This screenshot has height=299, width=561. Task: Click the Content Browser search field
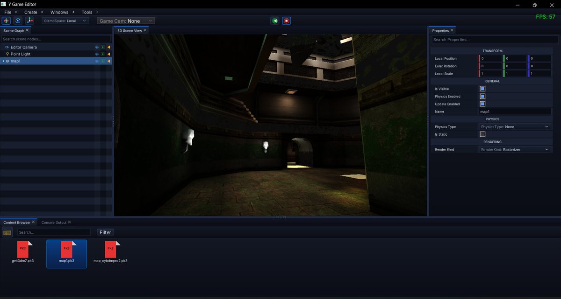pos(54,232)
